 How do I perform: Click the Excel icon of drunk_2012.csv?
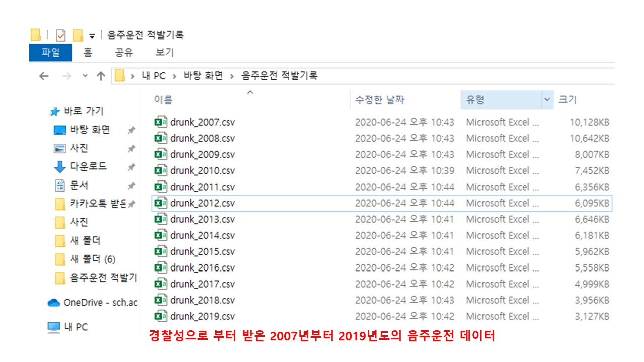pyautogui.click(x=160, y=203)
